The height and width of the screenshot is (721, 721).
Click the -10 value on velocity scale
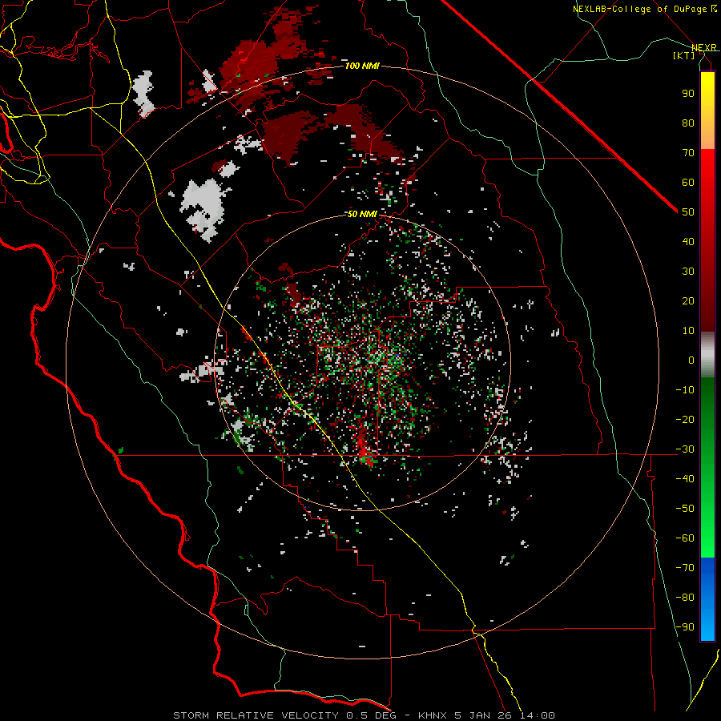point(685,390)
